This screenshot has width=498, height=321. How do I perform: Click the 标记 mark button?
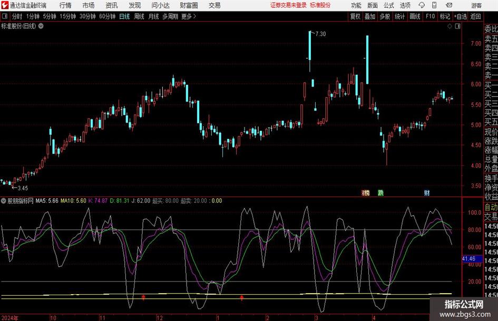coord(445,16)
